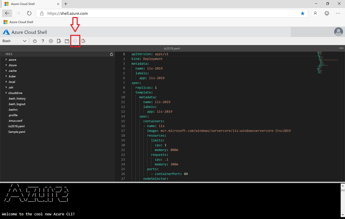
Task: Click 'kind: Deployment' line
Action: [147, 59]
